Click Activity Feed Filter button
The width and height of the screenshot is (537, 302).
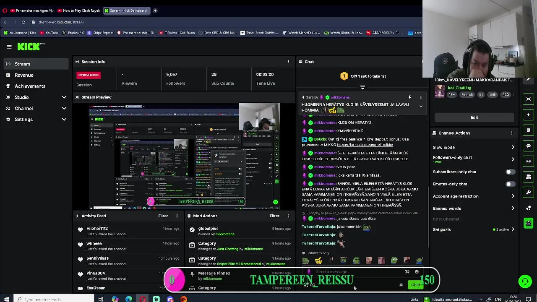tap(163, 216)
